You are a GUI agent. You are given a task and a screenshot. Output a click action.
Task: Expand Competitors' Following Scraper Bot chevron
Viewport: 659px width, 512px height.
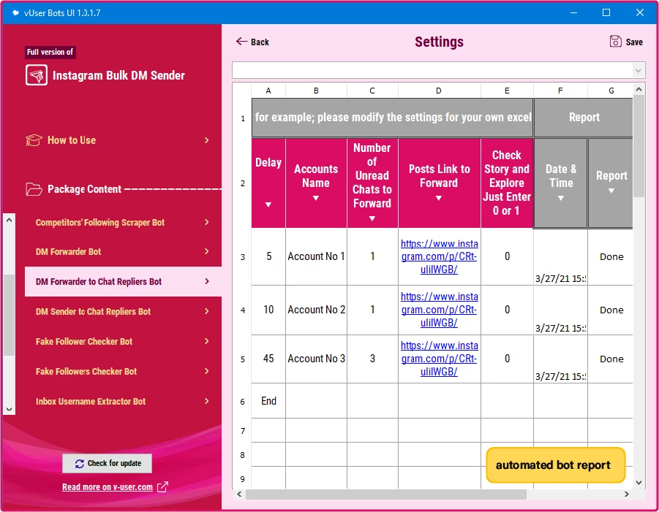coord(207,222)
